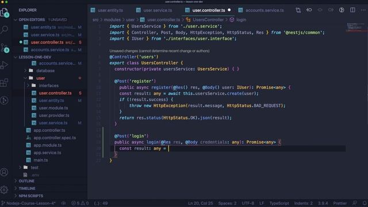Click the notifications bell in status bar

pos(364,203)
